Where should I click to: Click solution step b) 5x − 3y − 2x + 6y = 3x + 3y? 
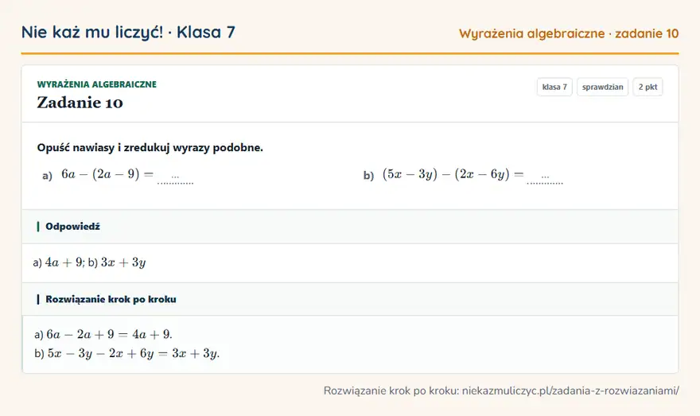tap(126, 353)
